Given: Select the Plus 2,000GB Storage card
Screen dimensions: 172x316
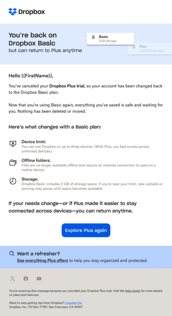Looking at the screenshot, I should [150, 48].
